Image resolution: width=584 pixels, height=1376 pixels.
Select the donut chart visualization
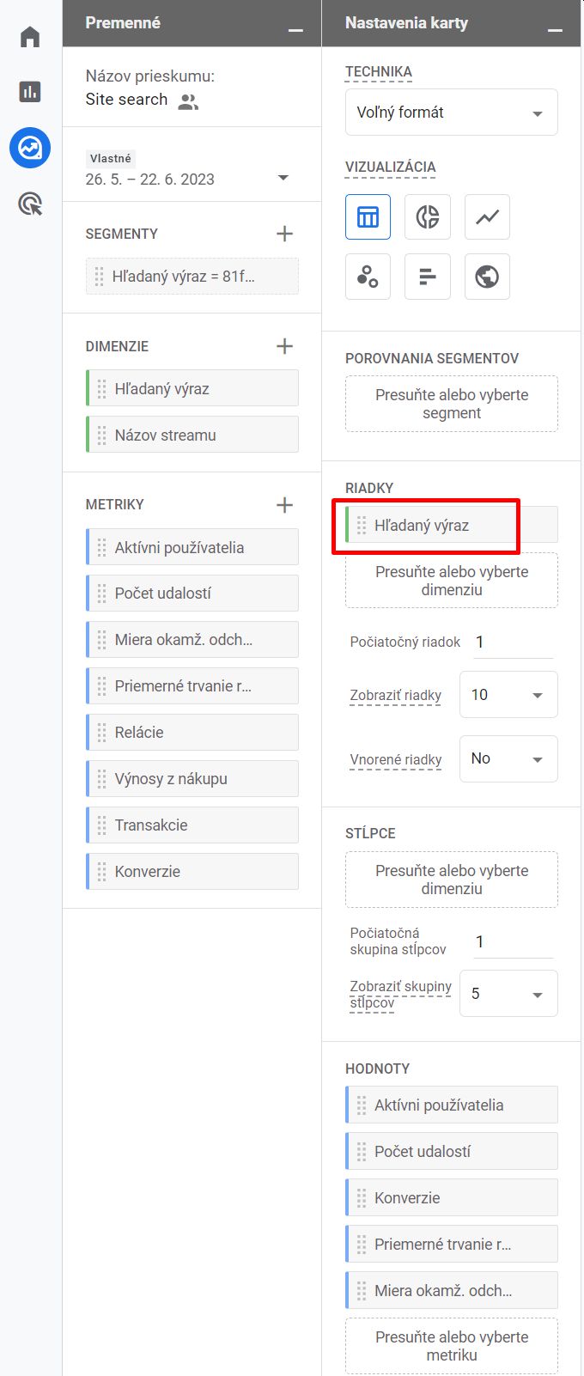(x=428, y=216)
